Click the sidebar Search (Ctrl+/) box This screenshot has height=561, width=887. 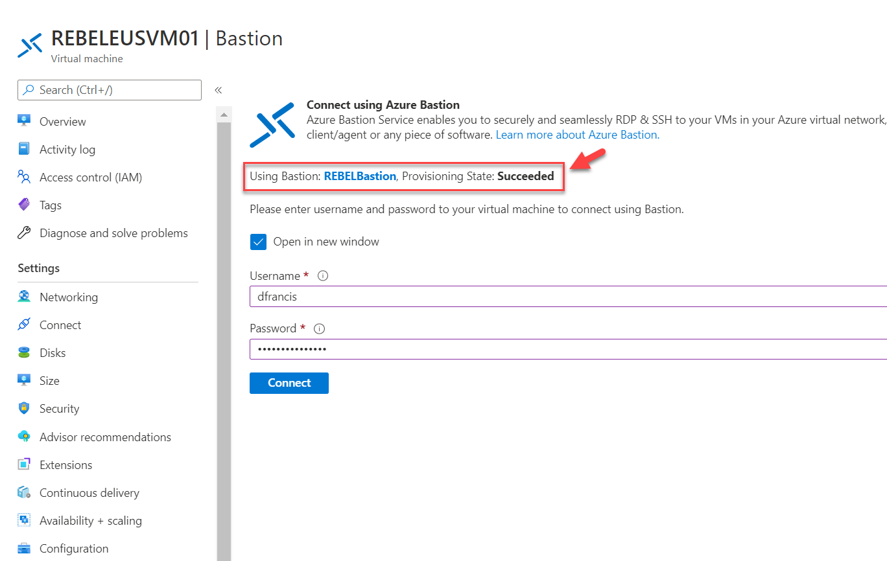click(x=110, y=90)
